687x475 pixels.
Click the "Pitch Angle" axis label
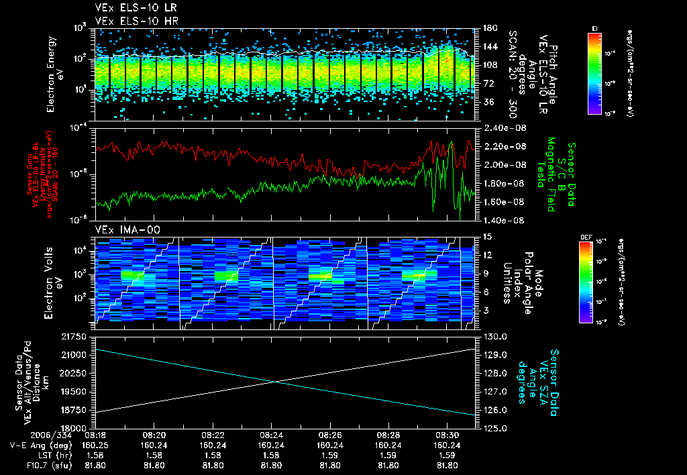(x=553, y=74)
